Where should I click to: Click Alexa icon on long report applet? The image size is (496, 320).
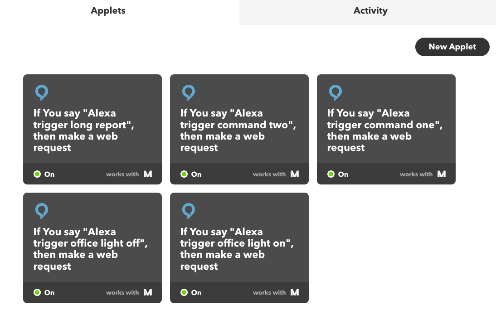[x=42, y=92]
